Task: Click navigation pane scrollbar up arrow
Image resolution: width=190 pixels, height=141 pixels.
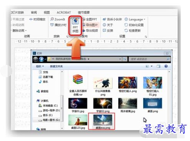Action: (x=62, y=72)
